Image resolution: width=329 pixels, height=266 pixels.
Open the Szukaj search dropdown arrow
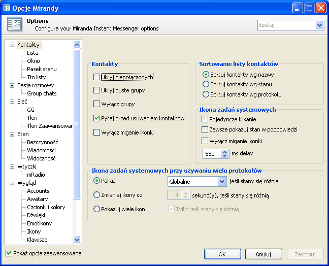coord(319,25)
